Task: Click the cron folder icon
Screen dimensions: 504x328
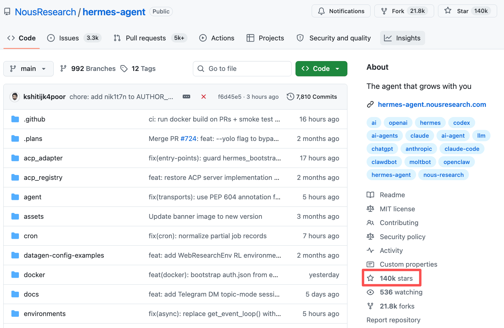Action: [15, 236]
